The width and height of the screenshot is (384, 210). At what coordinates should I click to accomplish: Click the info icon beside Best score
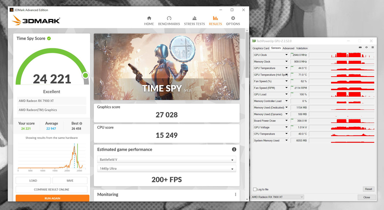click(x=81, y=123)
